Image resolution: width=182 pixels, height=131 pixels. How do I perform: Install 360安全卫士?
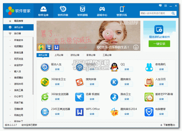(57, 84)
